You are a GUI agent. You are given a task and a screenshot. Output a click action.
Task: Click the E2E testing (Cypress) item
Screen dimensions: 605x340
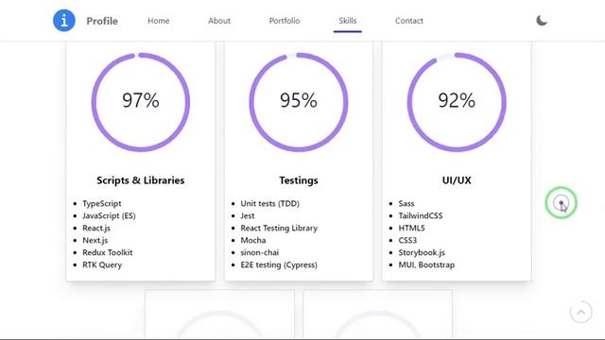tap(279, 264)
